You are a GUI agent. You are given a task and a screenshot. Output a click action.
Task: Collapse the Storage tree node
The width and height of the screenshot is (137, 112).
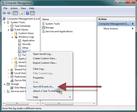point(5,84)
